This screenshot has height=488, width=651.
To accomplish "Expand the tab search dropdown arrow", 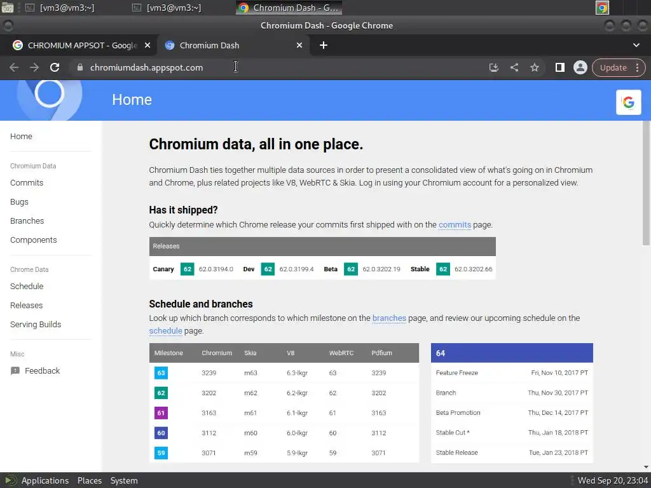I will coord(636,45).
